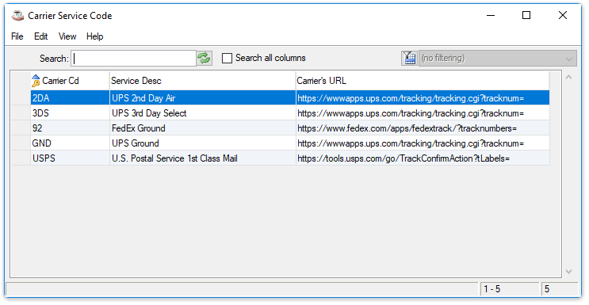Click the UPS Ground description cell
The height and width of the screenshot is (305, 589).
click(203, 143)
